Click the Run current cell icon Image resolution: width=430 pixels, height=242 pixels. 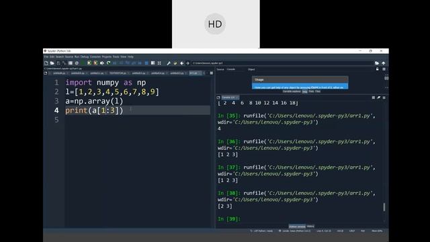pyautogui.click(x=89, y=63)
